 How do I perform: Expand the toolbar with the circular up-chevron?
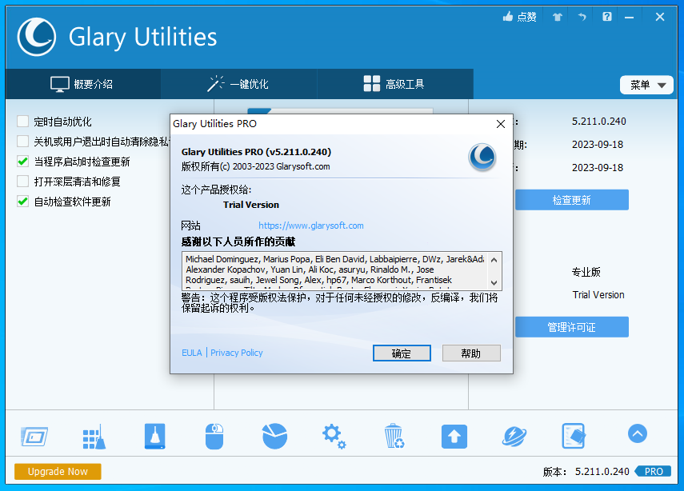tap(637, 433)
